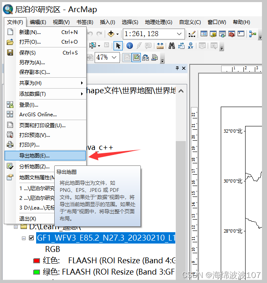Open the 视图(V) menu
Screen dimensions: 267x283
pyautogui.click(x=61, y=22)
